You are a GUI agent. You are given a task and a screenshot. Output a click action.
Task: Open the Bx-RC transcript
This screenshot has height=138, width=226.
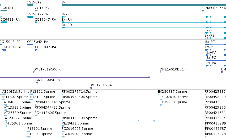(67, 14)
